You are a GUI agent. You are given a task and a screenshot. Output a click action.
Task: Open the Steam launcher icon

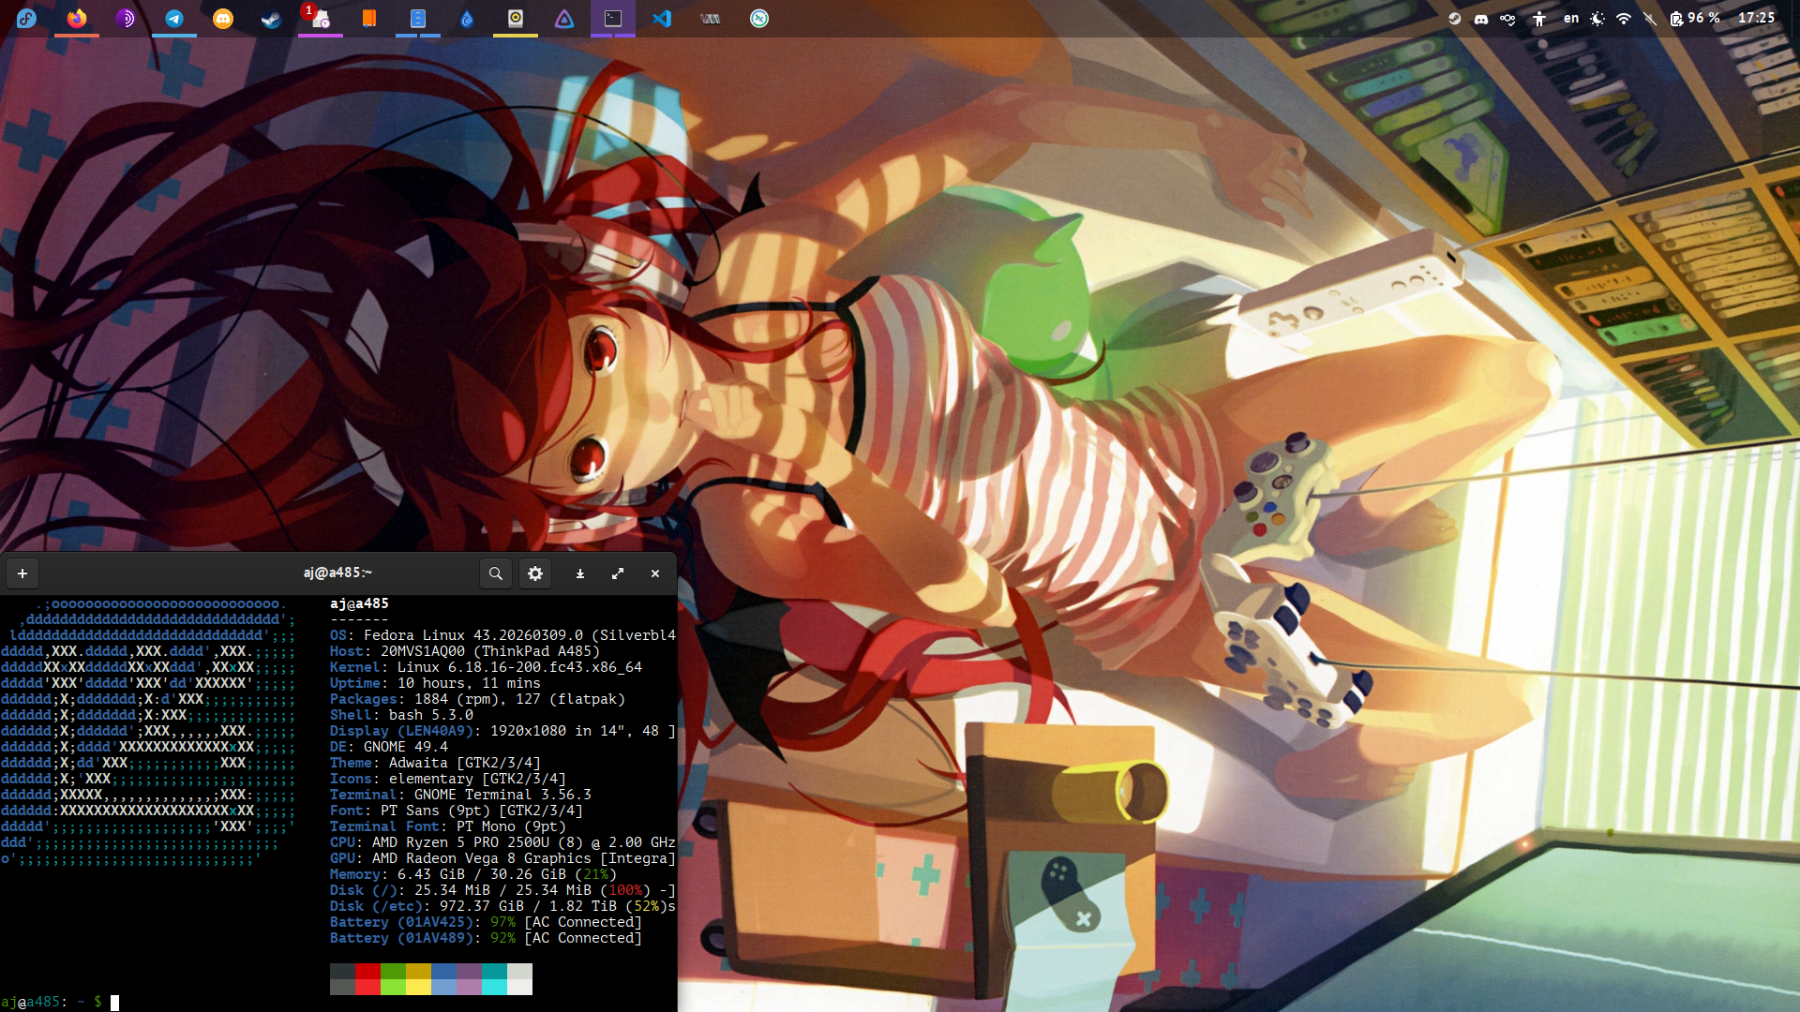coord(272,18)
